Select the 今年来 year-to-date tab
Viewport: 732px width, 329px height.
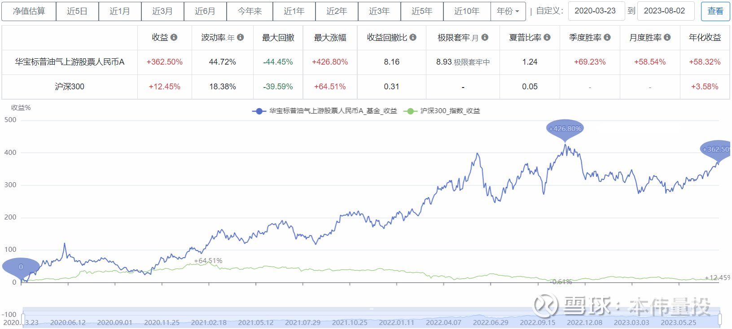pos(250,11)
